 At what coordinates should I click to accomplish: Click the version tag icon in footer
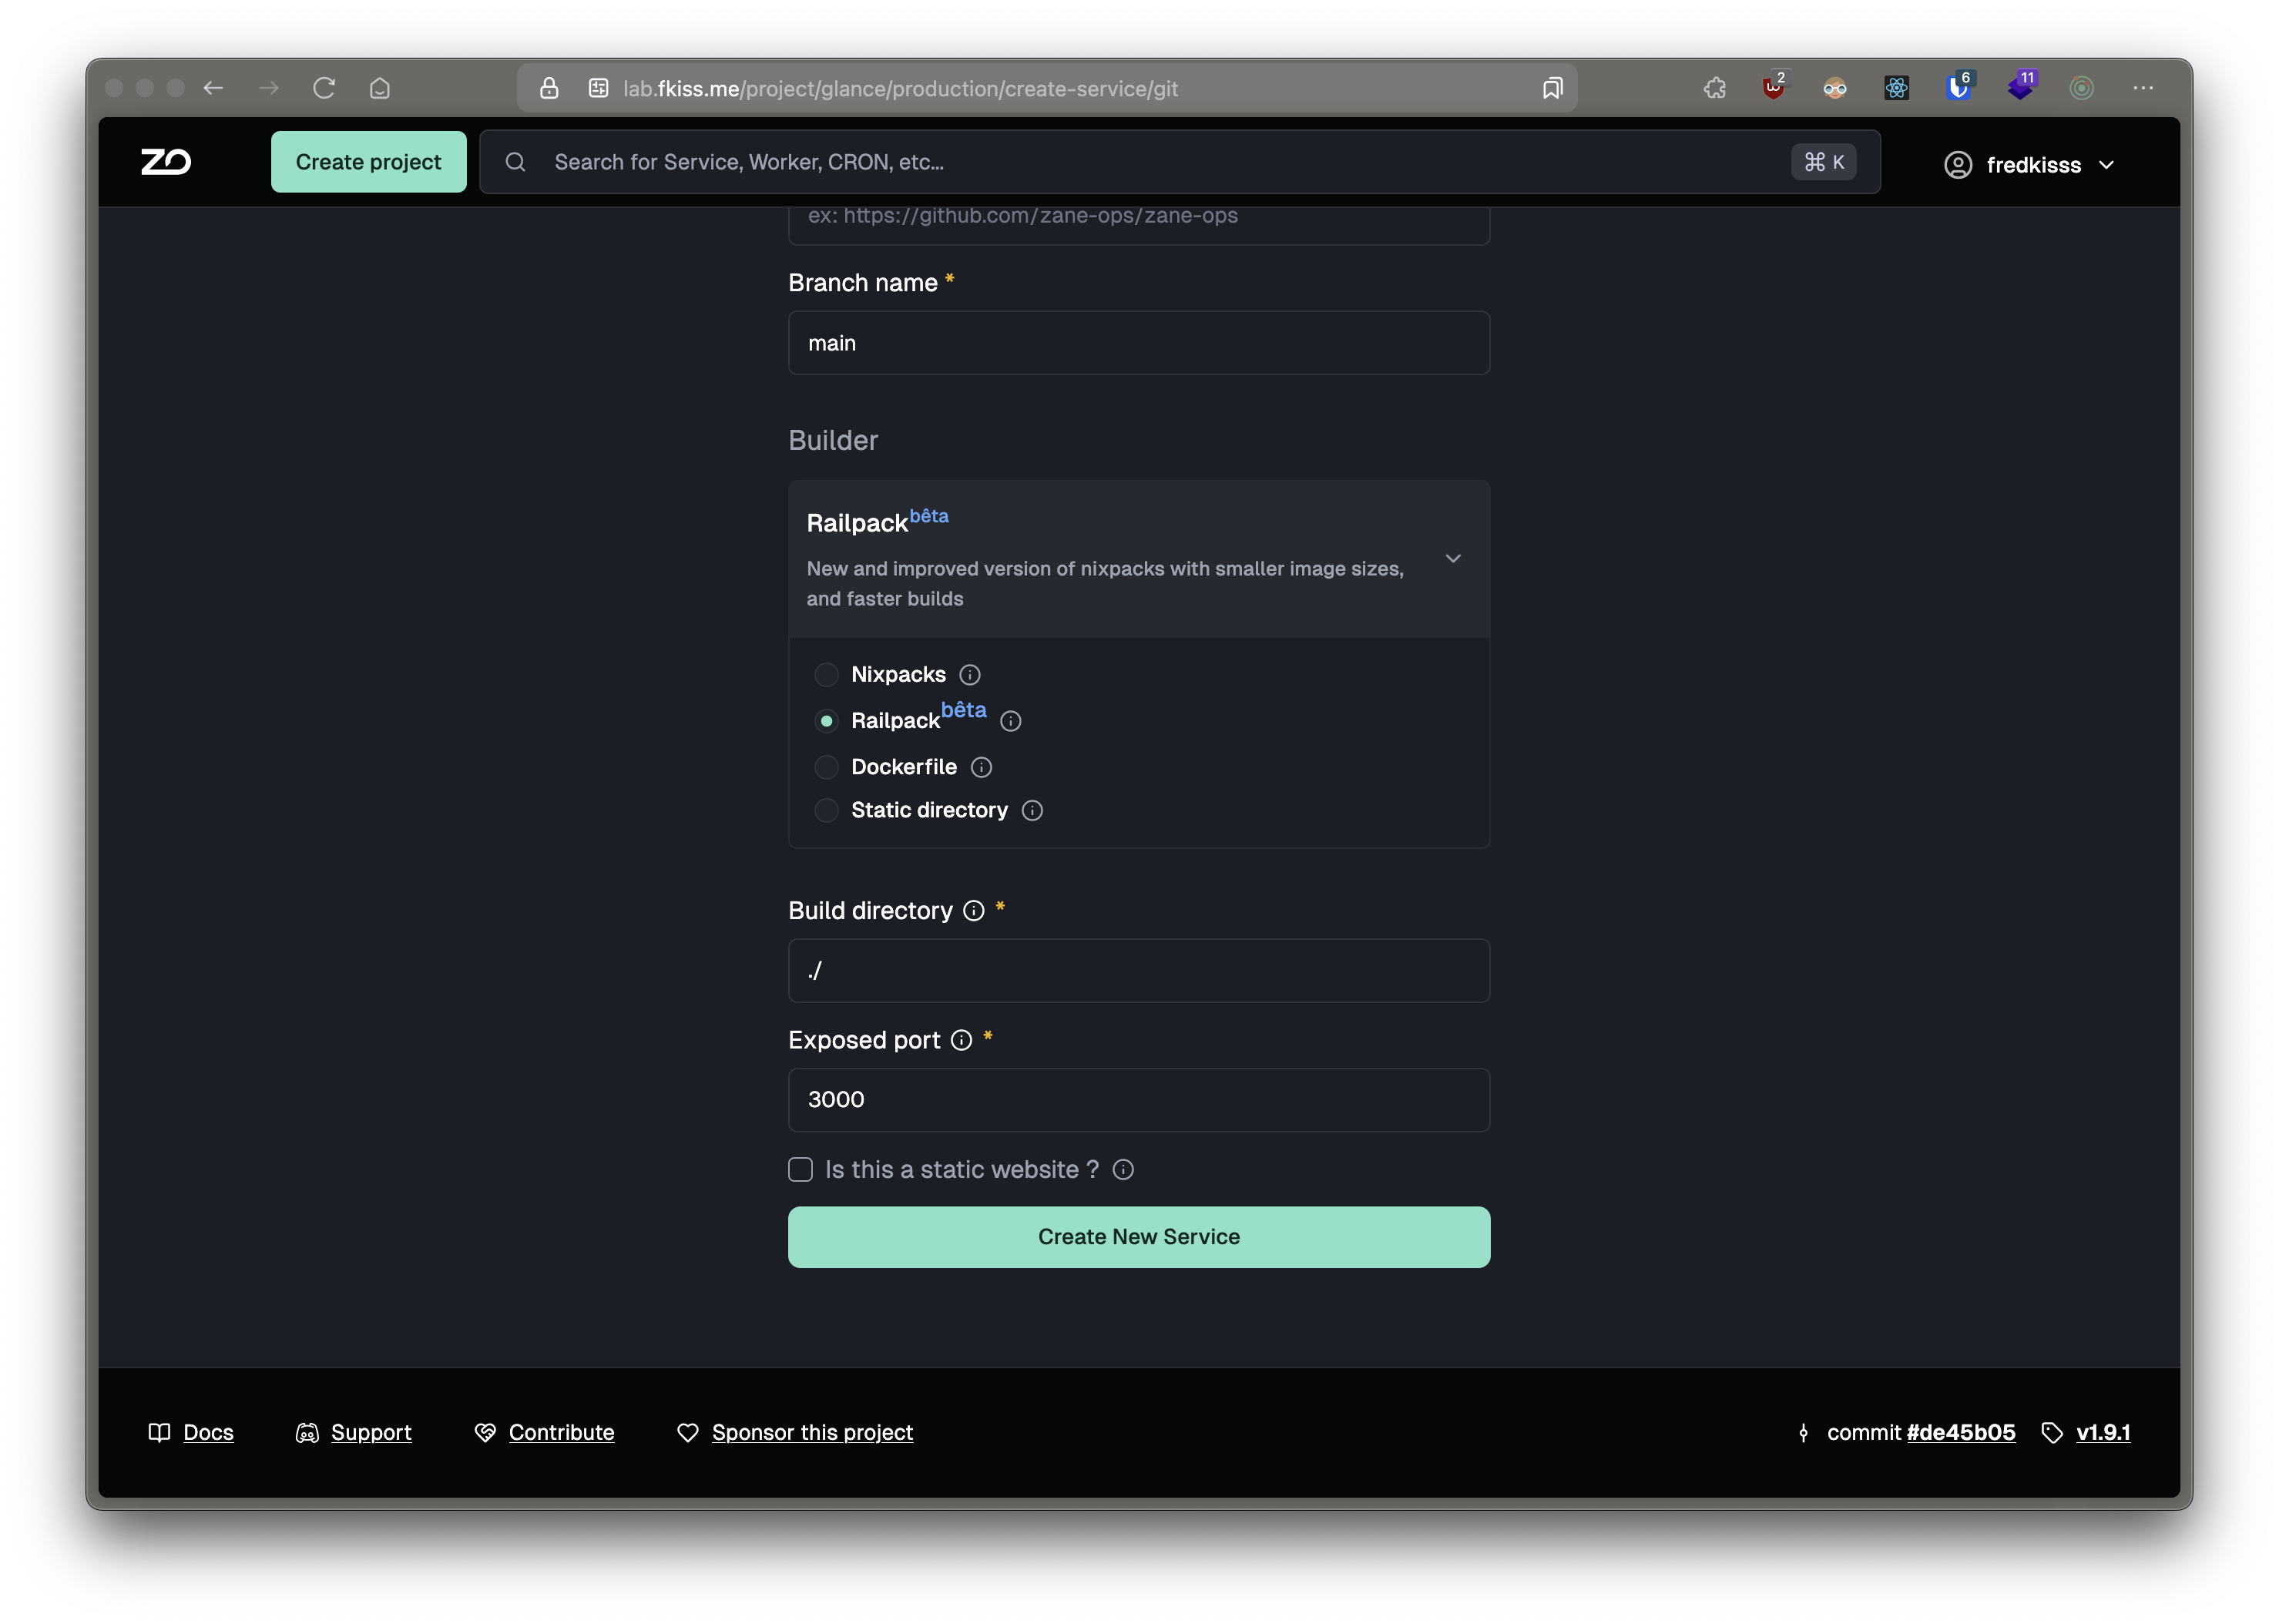tap(2052, 1433)
